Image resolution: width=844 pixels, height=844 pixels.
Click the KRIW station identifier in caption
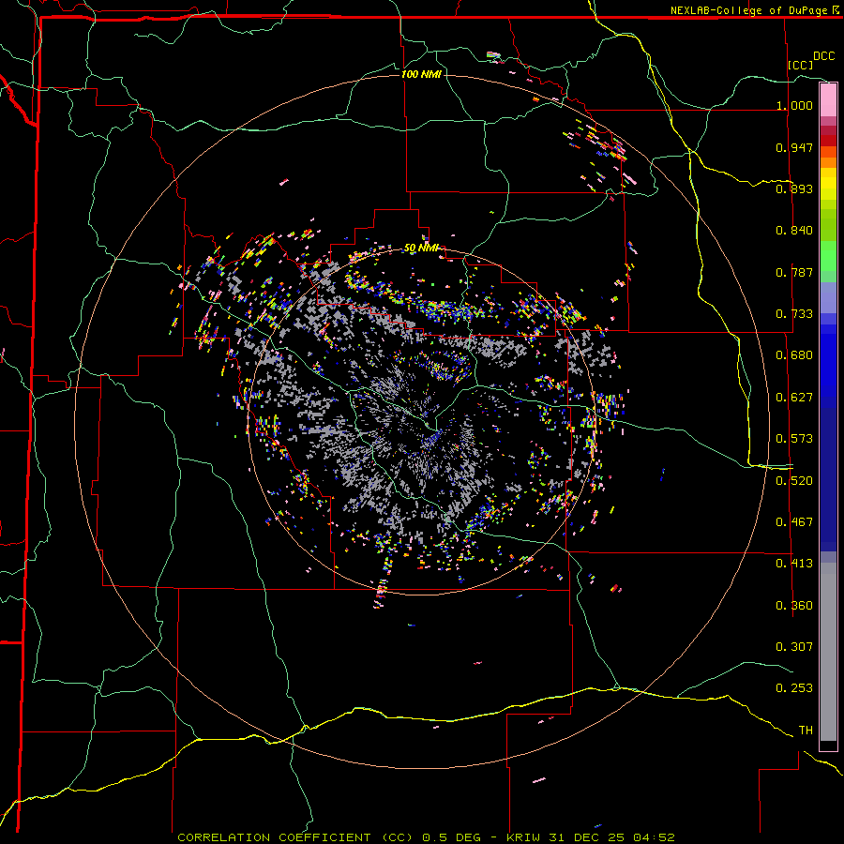click(525, 837)
